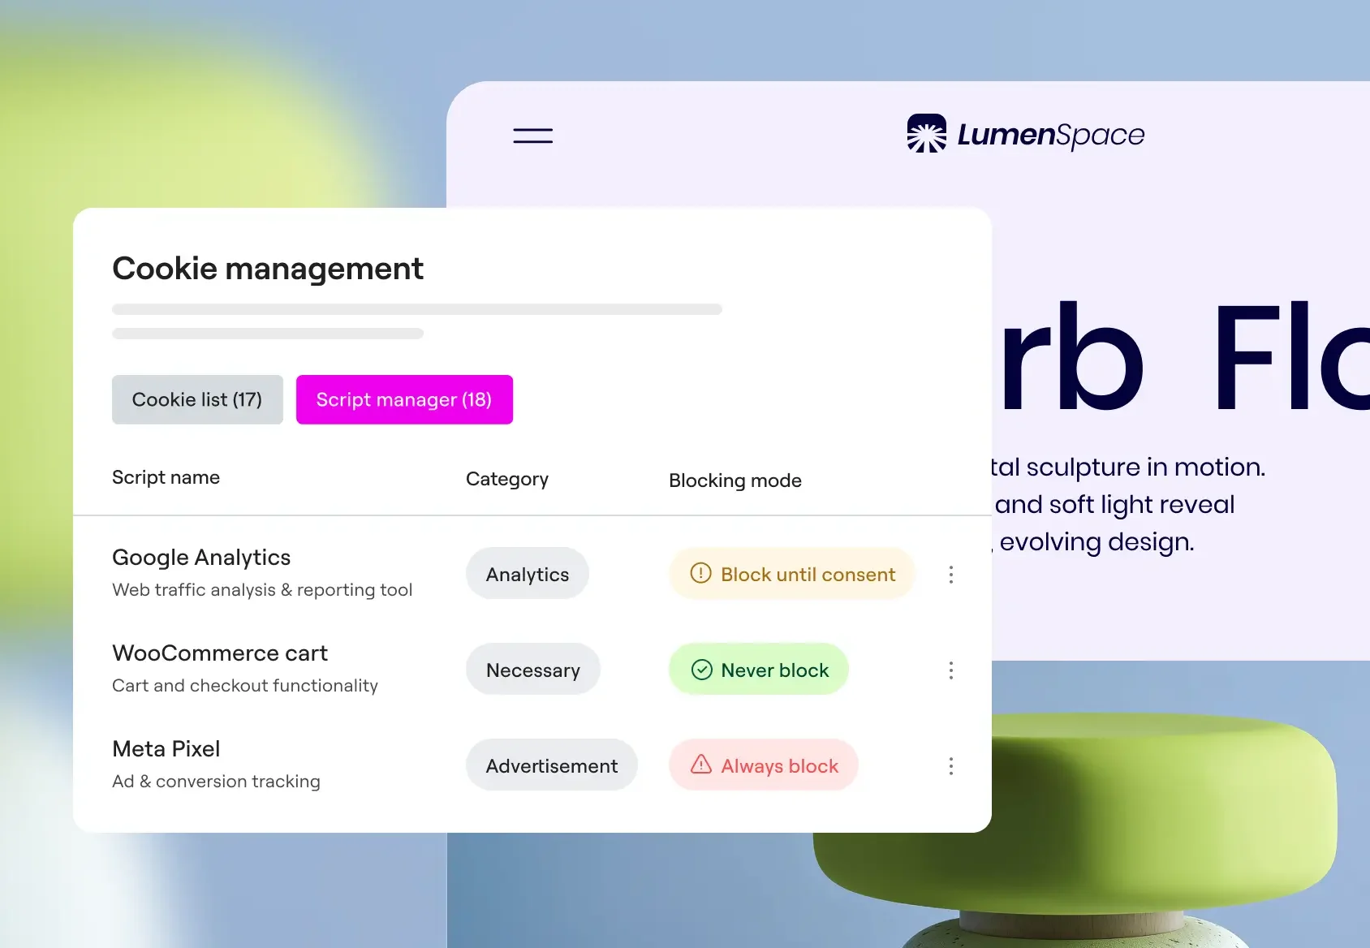
Task: Select the Google Analytics script name
Action: point(201,558)
